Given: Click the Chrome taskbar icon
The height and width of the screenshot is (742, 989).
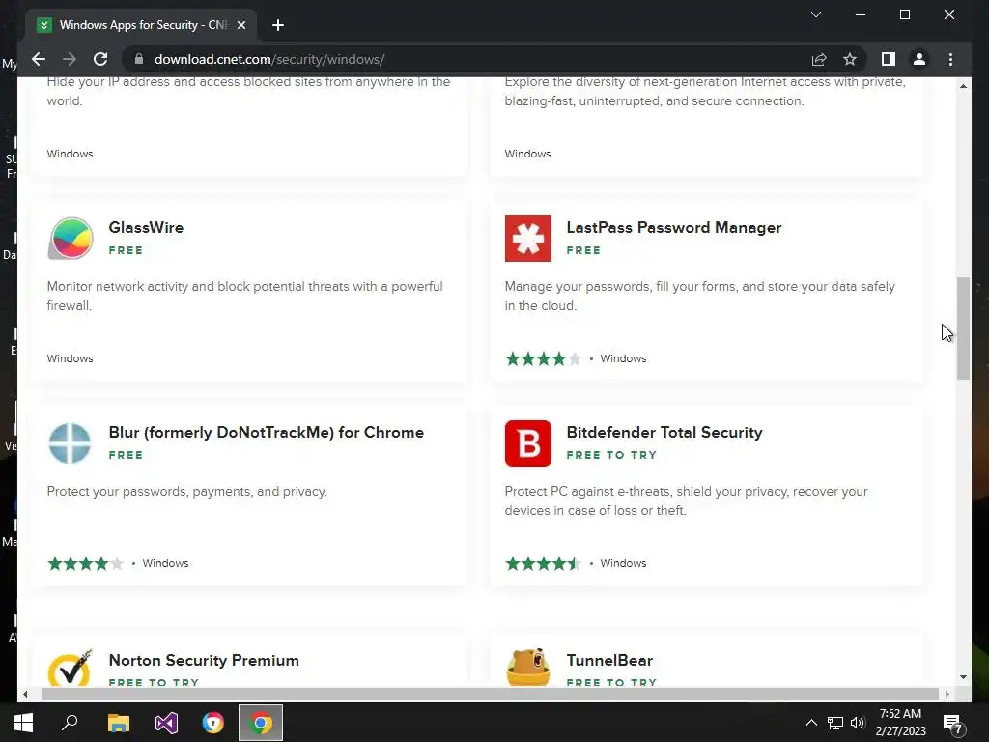Looking at the screenshot, I should [261, 723].
